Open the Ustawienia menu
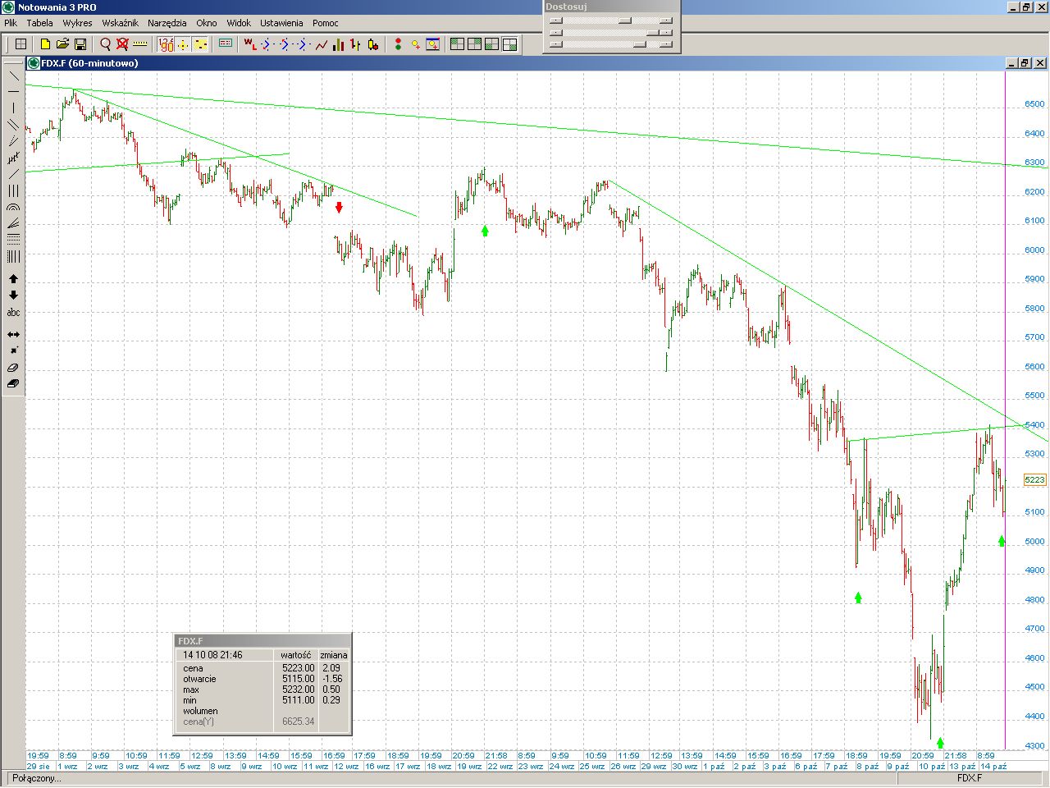 click(x=281, y=23)
